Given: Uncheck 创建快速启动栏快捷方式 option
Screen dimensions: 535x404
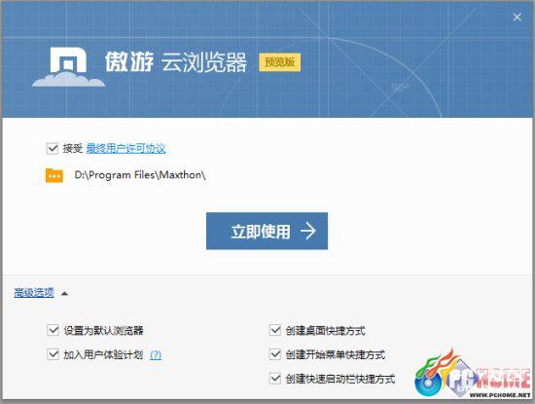Looking at the screenshot, I should coord(275,379).
